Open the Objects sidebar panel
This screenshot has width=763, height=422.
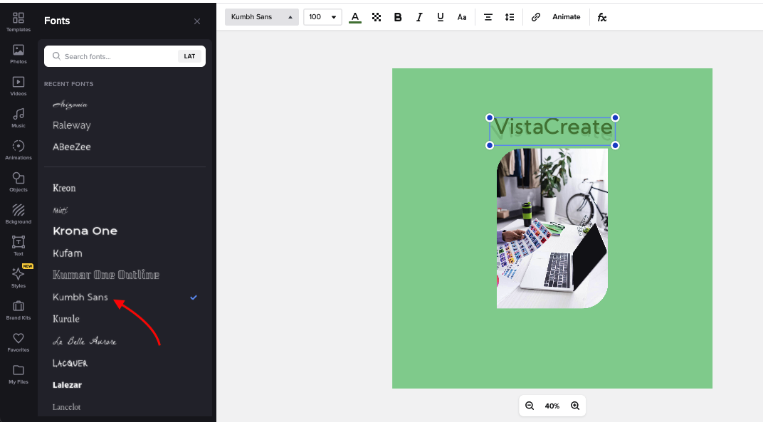(19, 182)
